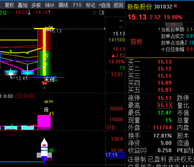Click the 叠加 overlay button
Viewport: 194px width, 167px height.
point(23,5)
